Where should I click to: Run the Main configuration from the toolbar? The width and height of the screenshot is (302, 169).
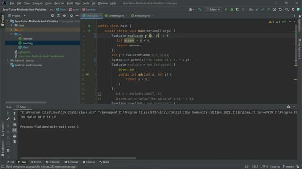click(226, 9)
